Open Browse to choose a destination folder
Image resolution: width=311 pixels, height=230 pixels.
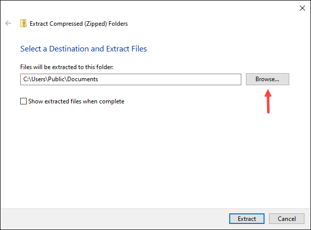267,79
